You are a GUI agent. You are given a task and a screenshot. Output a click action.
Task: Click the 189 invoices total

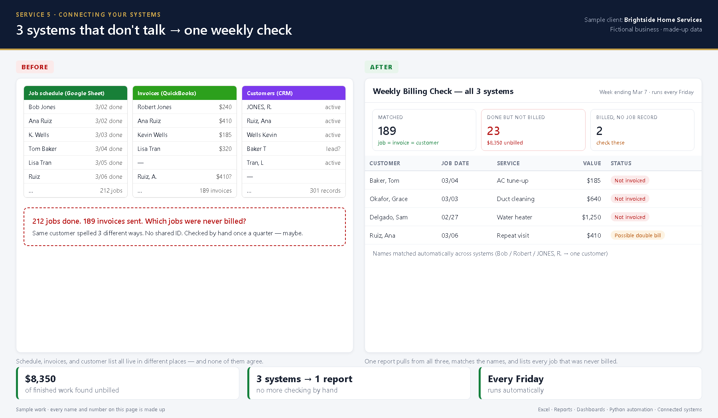[215, 191]
